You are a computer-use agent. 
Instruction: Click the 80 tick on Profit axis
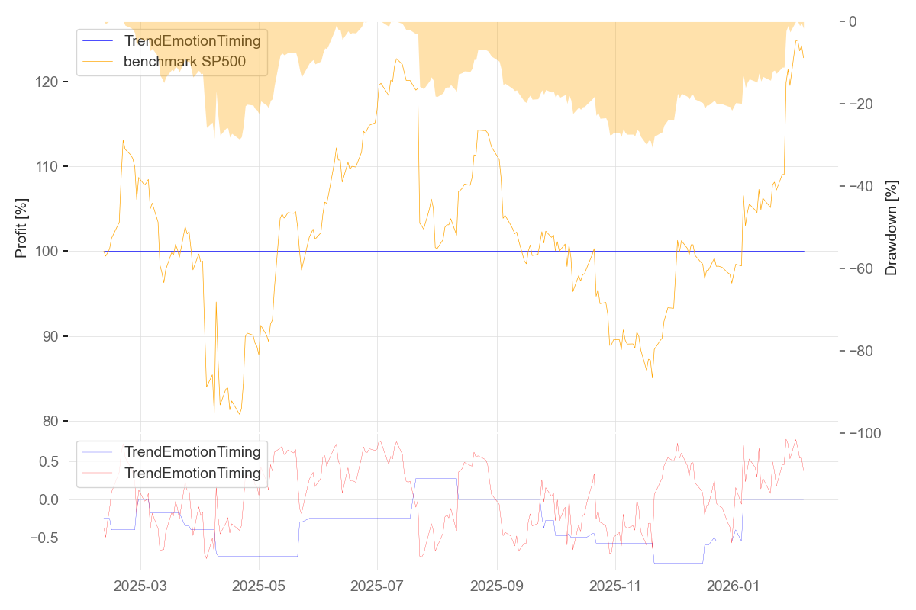49,422
